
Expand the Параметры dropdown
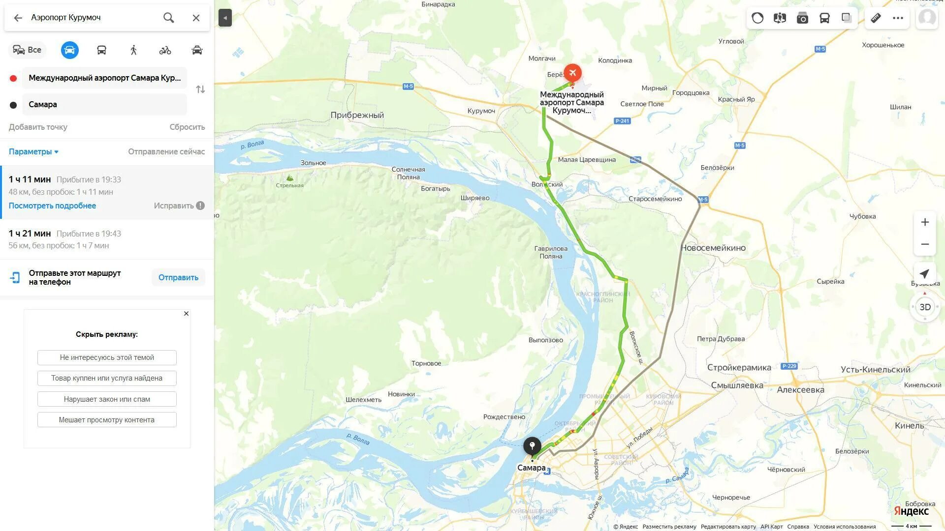tap(33, 151)
